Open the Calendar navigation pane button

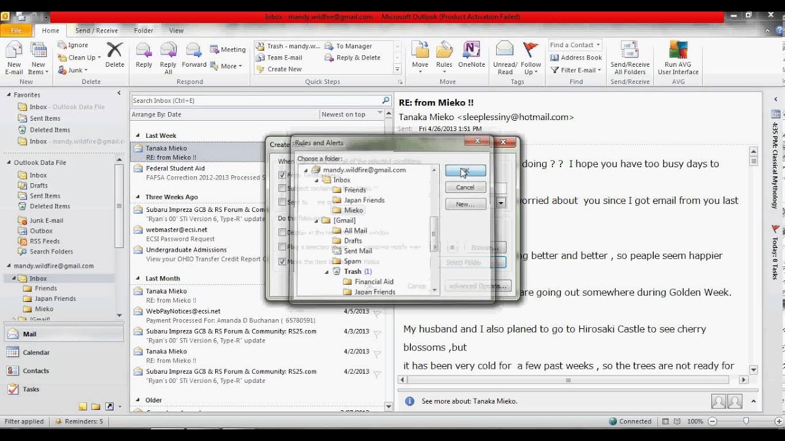coord(64,352)
